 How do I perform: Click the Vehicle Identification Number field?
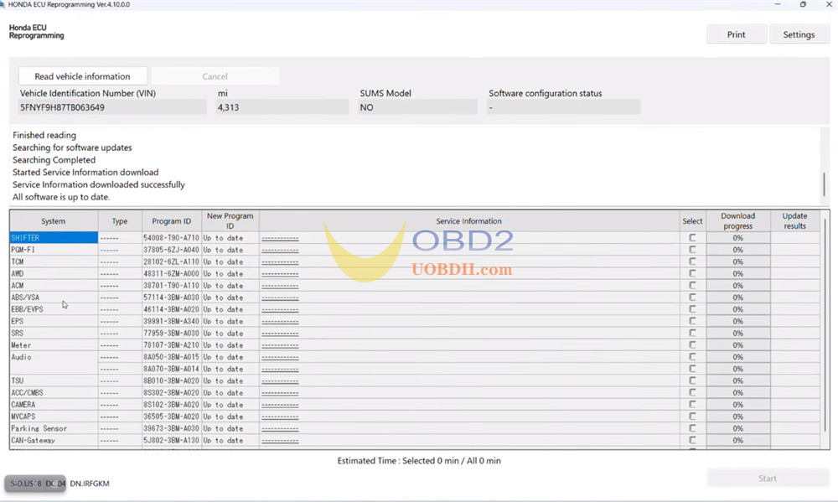pos(111,107)
